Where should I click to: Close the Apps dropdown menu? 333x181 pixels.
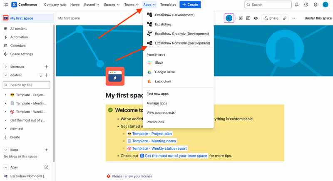click(x=149, y=5)
